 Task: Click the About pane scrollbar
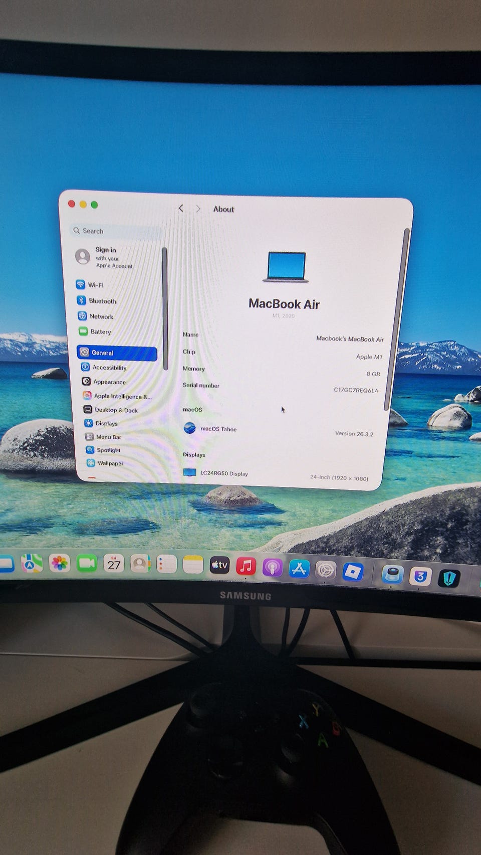397,319
